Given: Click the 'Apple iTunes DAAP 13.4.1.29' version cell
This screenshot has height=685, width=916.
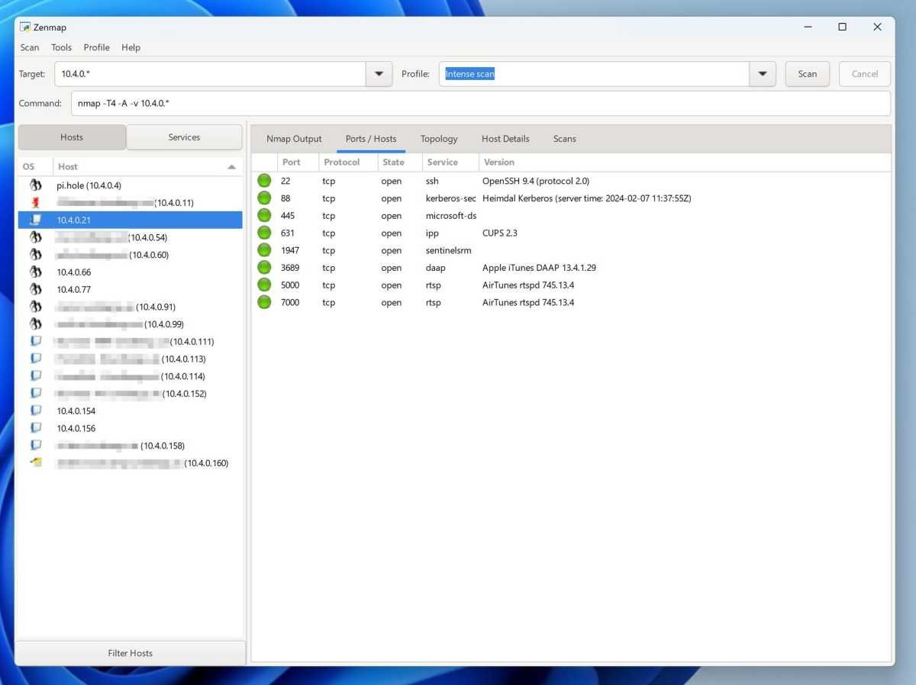Looking at the screenshot, I should tap(540, 268).
